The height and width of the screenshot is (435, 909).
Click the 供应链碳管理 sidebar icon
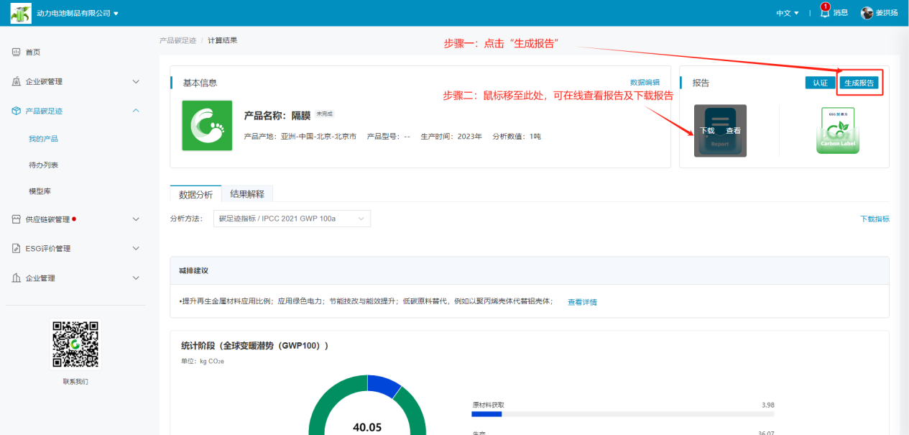(17, 219)
